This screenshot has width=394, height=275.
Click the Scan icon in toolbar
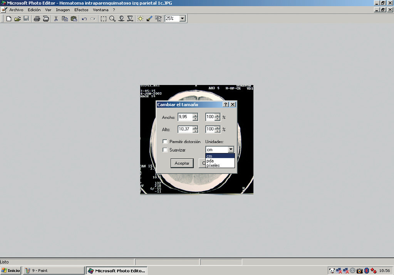click(x=46, y=18)
